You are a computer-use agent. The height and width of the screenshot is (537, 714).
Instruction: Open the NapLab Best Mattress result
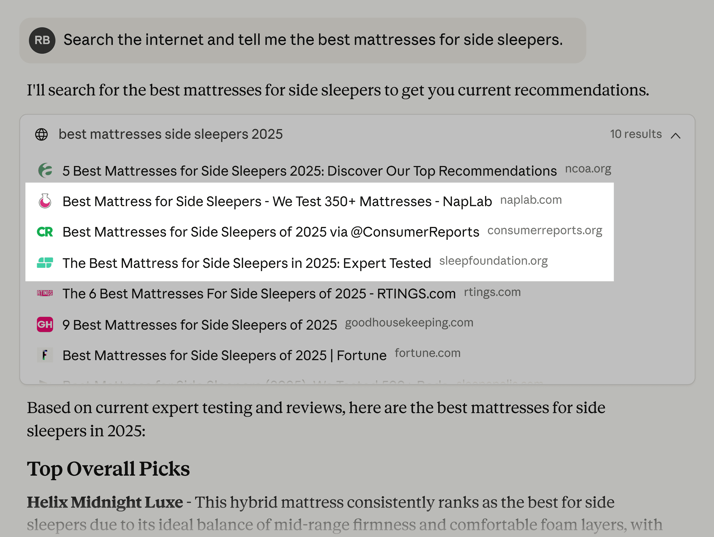[277, 201]
